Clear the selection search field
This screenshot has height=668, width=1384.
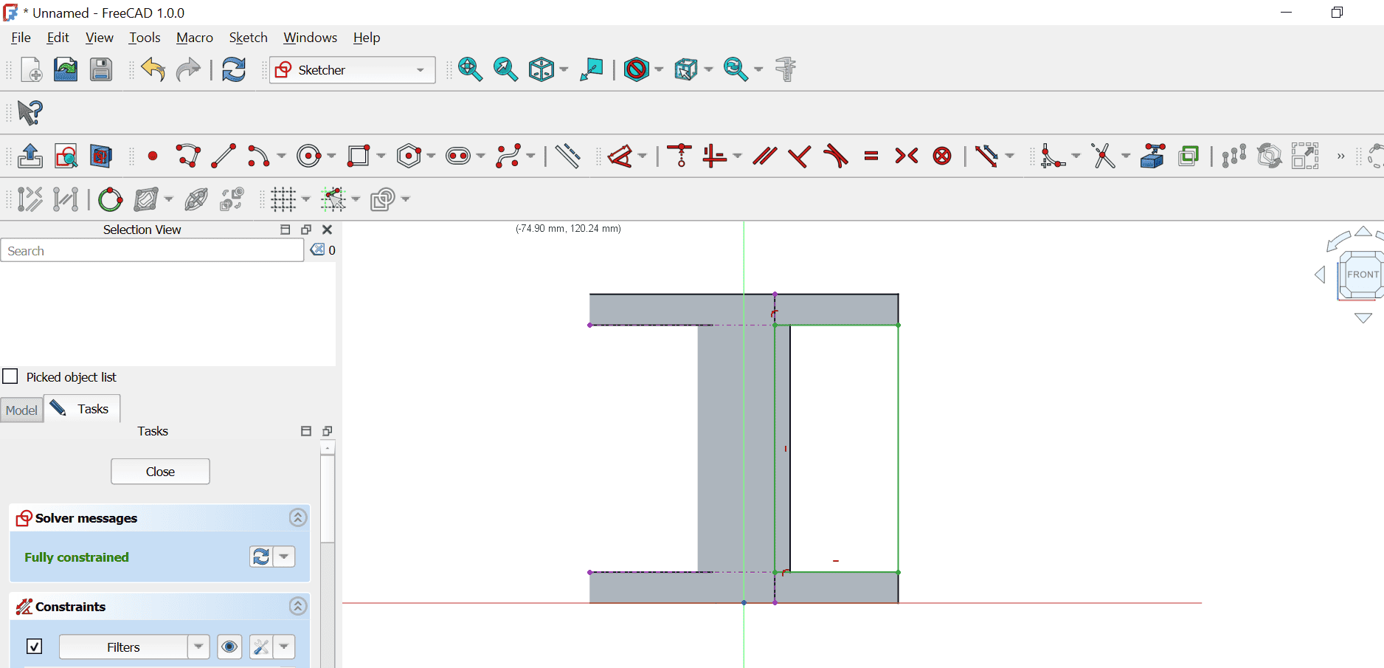pos(317,249)
